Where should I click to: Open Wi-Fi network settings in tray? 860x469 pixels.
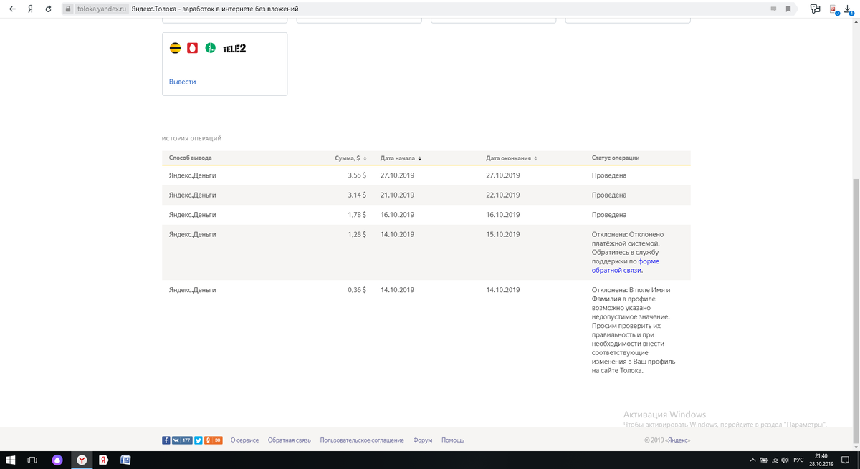click(x=775, y=460)
